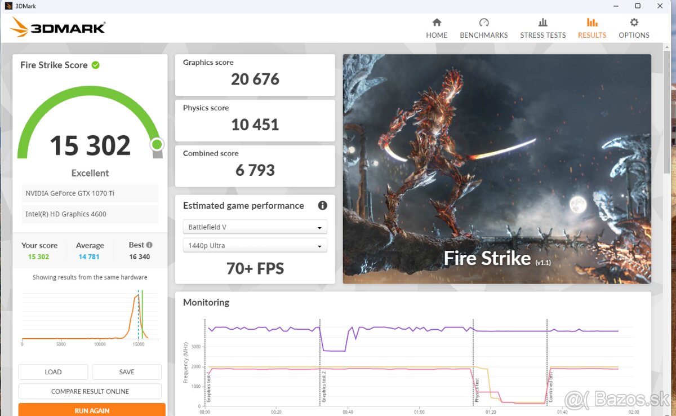Open the Benchmarks gauge icon
The image size is (676, 416).
[483, 23]
